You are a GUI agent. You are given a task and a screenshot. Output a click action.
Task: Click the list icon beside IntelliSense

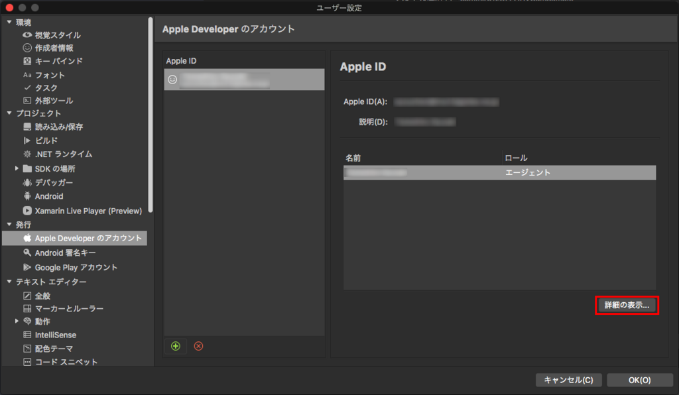[x=27, y=335]
